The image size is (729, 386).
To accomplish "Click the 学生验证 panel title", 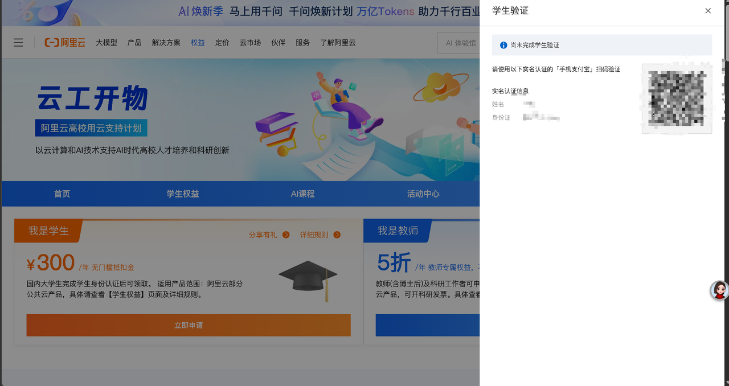I will coord(510,11).
